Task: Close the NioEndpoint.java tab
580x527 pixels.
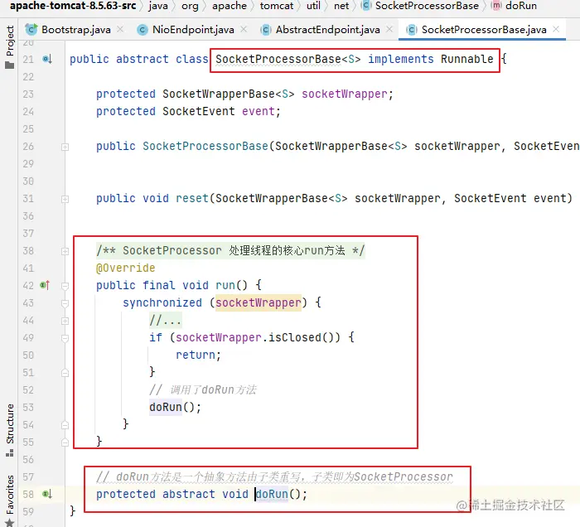Action: [x=244, y=29]
